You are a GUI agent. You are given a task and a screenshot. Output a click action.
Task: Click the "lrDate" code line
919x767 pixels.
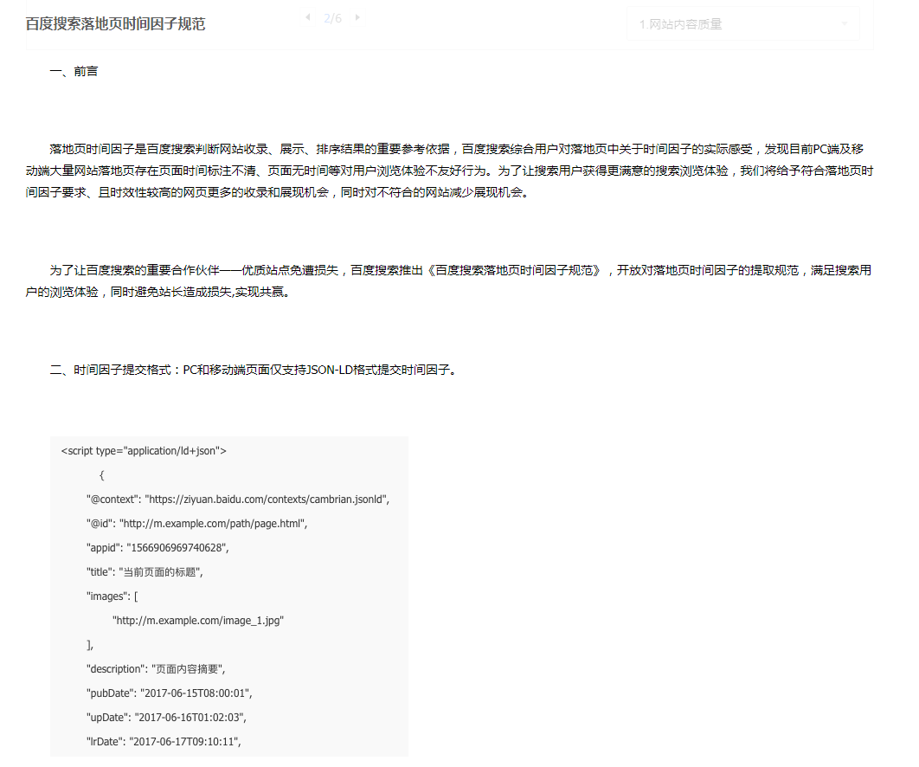(164, 742)
